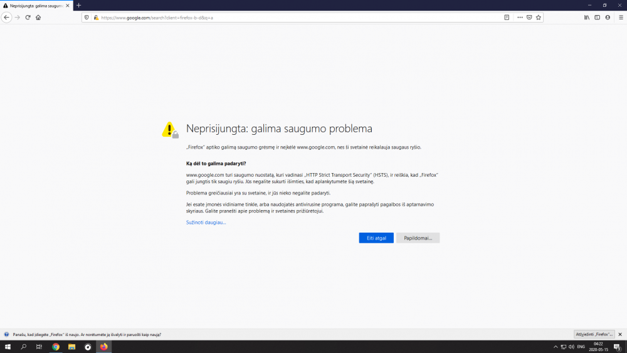Go back to the previous page
Image resolution: width=627 pixels, height=353 pixels.
click(6, 18)
